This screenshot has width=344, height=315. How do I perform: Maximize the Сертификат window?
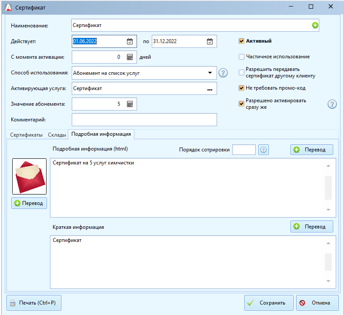[x=311, y=7]
